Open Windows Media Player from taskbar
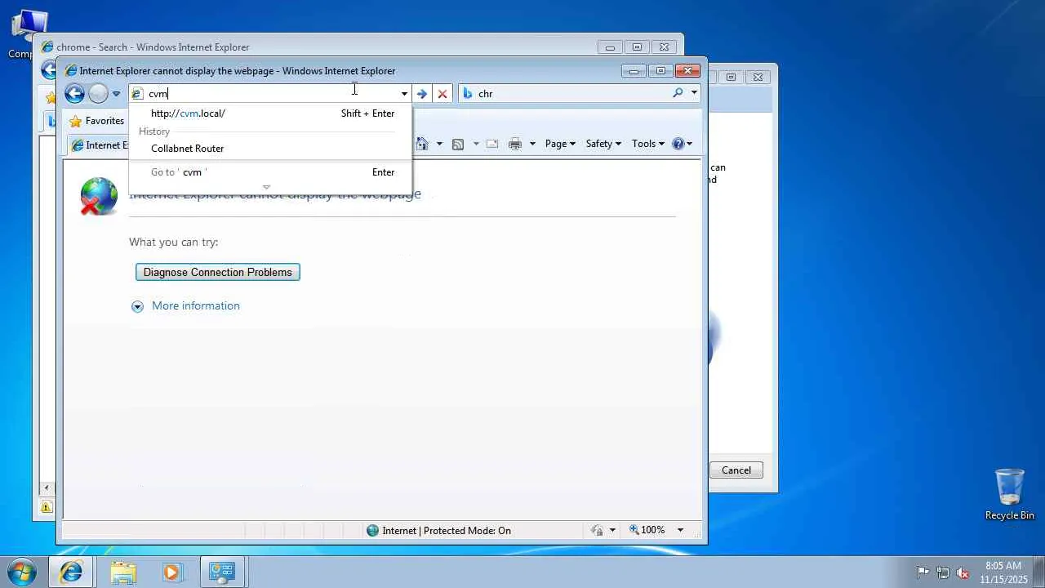Screen dimensions: 1045x588 point(171,572)
